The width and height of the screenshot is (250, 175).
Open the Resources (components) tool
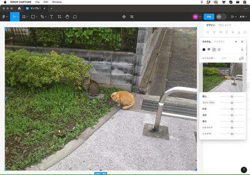(59, 17)
